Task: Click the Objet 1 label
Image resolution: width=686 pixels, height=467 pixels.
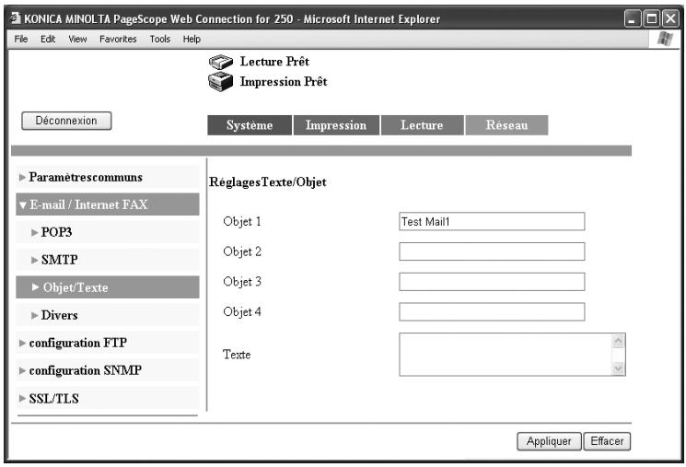Action: (x=242, y=221)
